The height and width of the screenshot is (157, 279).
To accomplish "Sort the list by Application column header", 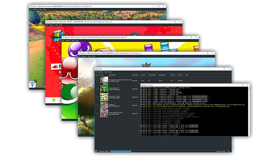I will pos(120,75).
